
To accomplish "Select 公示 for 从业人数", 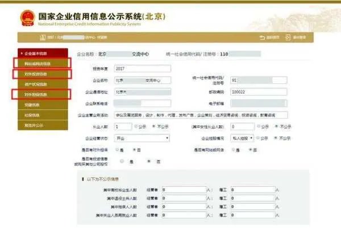I will click(136, 126).
